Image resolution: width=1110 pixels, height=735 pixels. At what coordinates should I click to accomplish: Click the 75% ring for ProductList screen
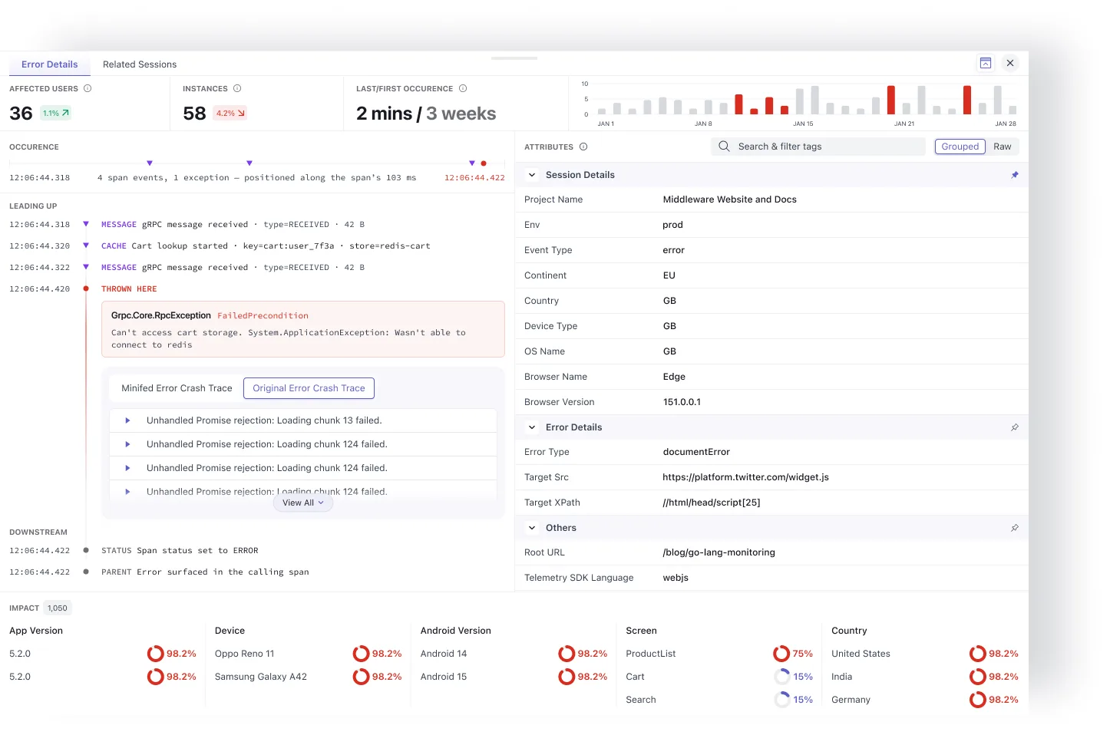[781, 654]
